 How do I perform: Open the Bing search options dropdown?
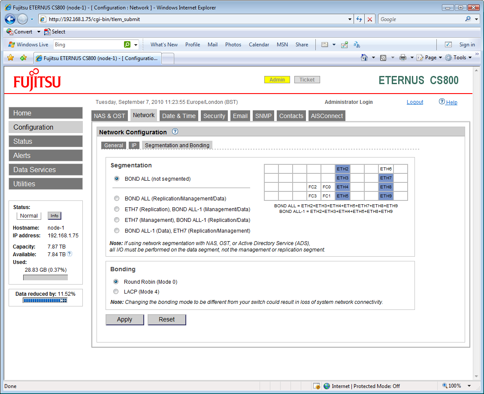(x=136, y=45)
